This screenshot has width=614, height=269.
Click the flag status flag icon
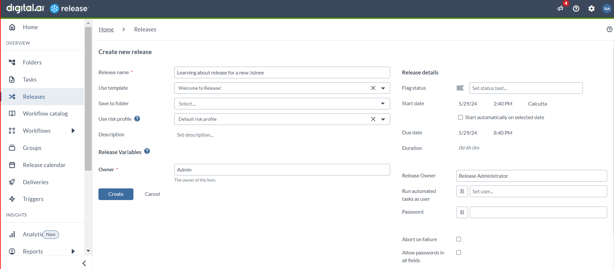click(460, 88)
